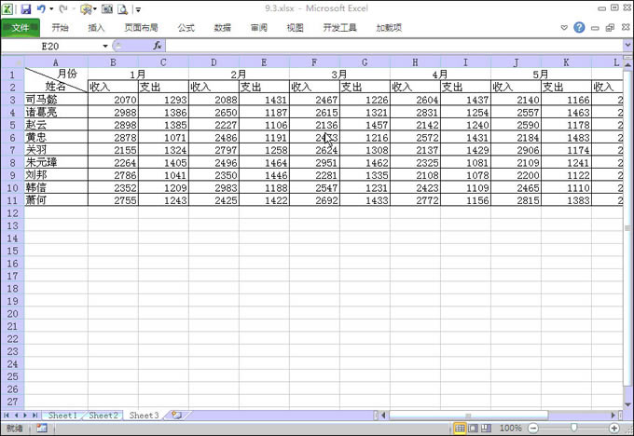Image resolution: width=634 pixels, height=436 pixels.
Task: Click inside the formula bar input
Action: 394,46
